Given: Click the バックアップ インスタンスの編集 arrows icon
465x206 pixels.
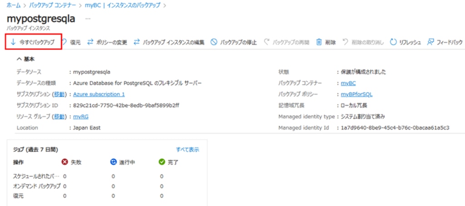Looking at the screenshot, I should coord(137,42).
